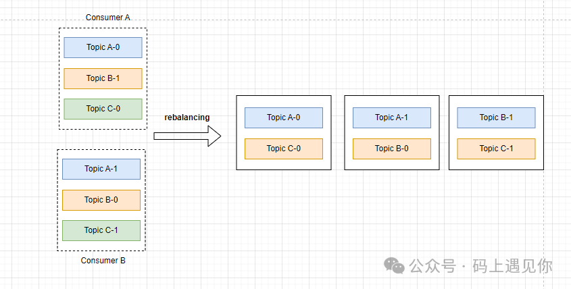Click the bold rebalancing label
This screenshot has height=289, width=571.
point(187,117)
